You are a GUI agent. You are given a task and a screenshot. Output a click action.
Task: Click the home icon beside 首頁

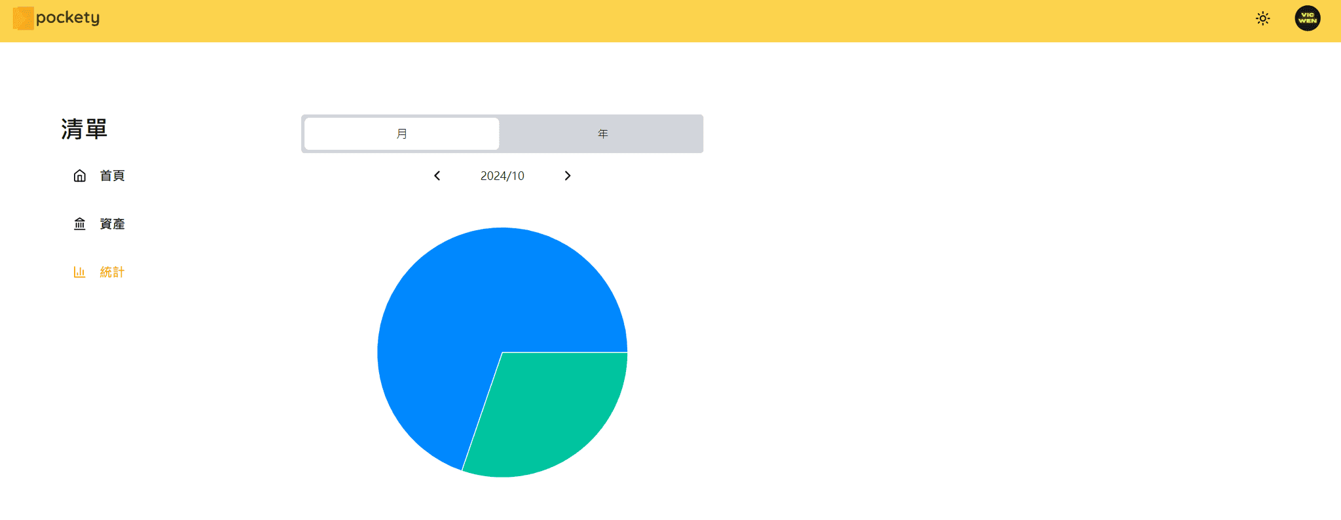click(x=80, y=175)
